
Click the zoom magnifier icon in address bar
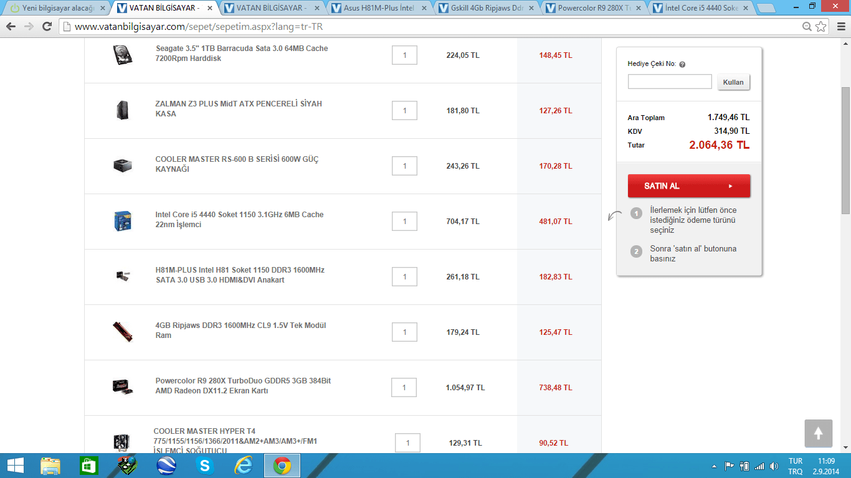pos(807,27)
